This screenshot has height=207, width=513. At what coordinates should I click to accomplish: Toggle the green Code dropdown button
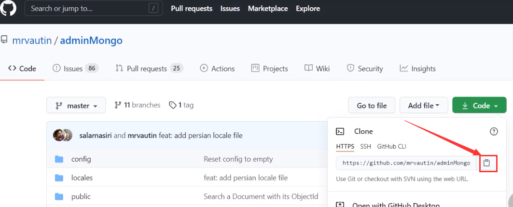479,105
